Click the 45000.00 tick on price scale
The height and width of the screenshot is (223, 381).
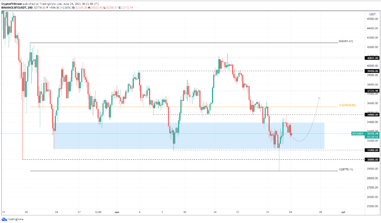click(x=372, y=19)
